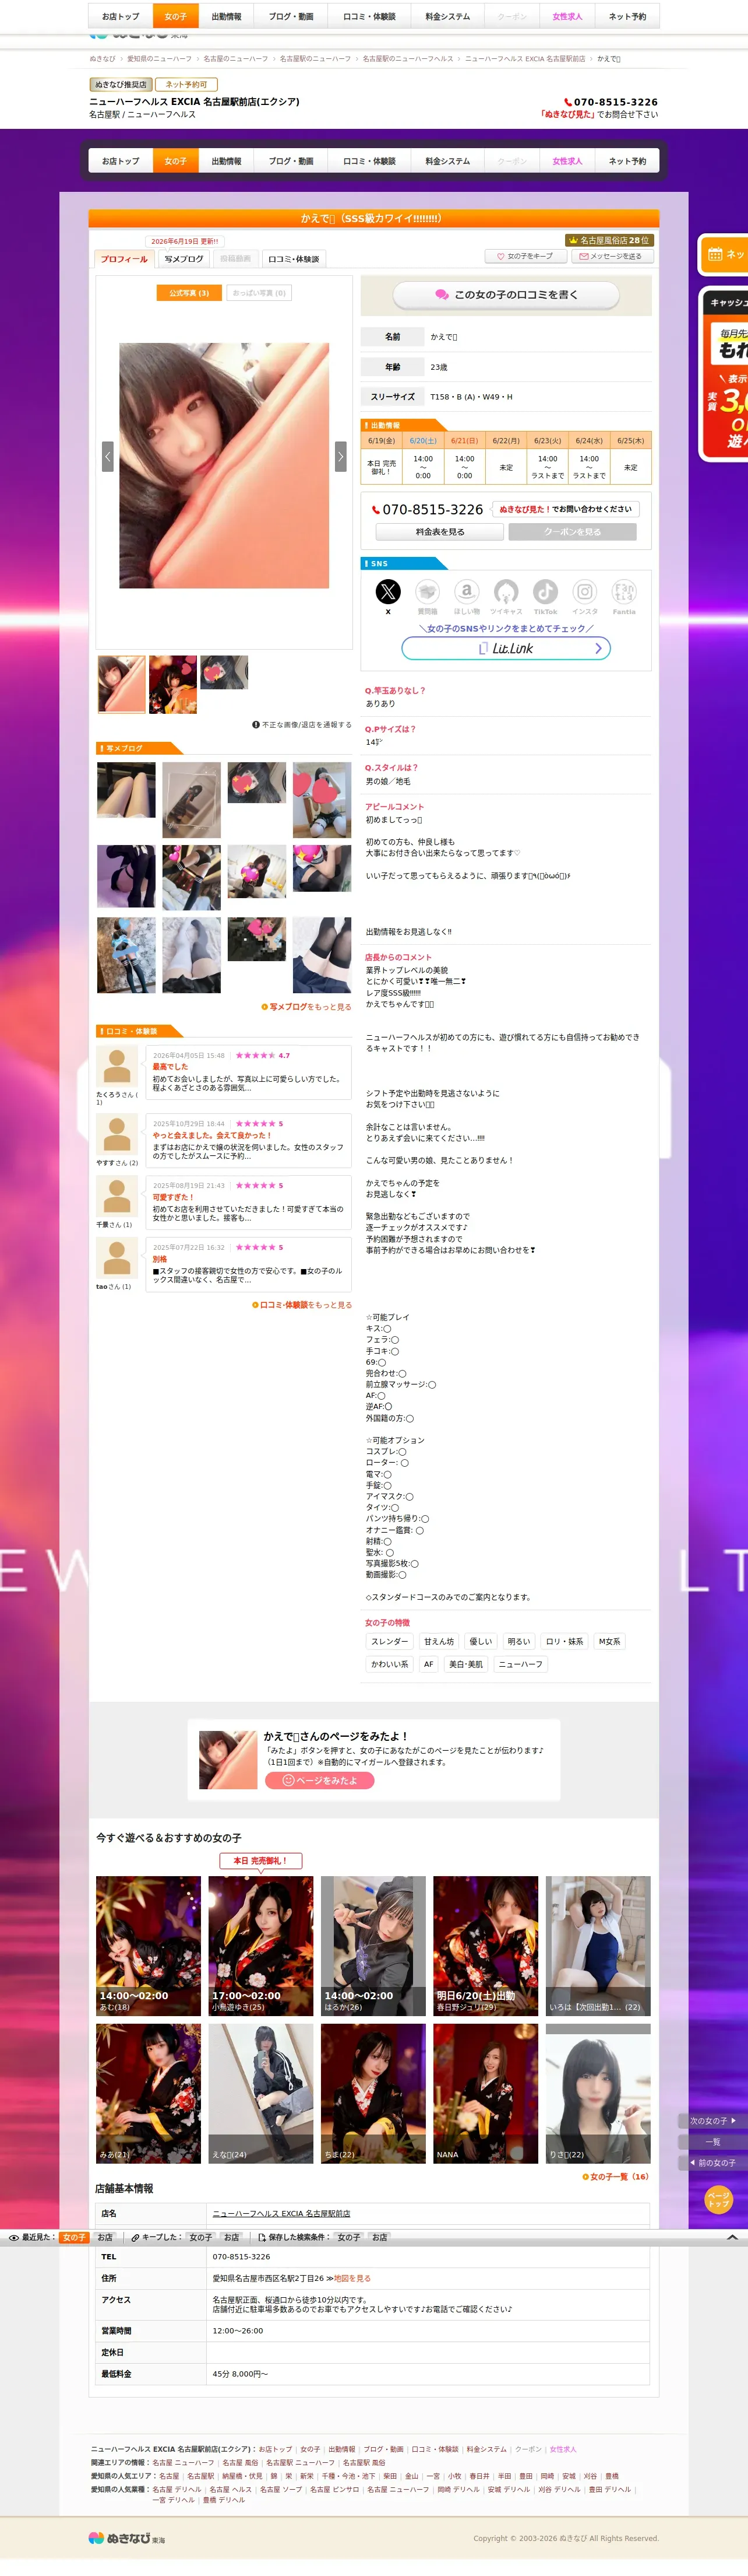Click the インスタ Instagram icon
Screen dimensions: 748x2576
pyautogui.click(x=585, y=591)
